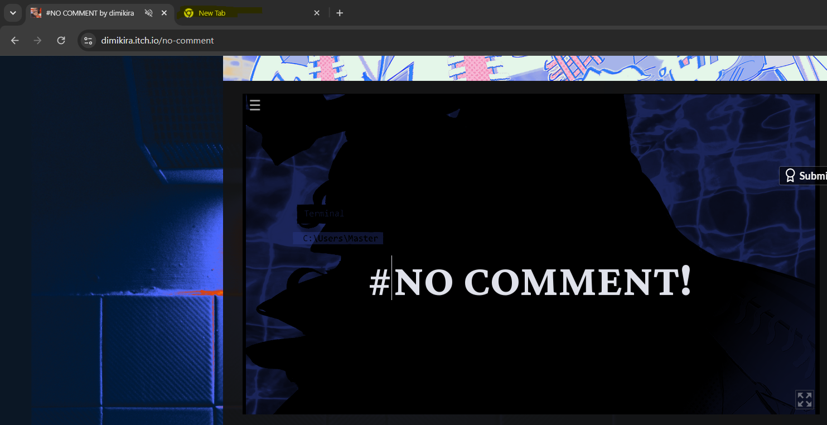Toggle fullscreen mode for the game

(805, 399)
